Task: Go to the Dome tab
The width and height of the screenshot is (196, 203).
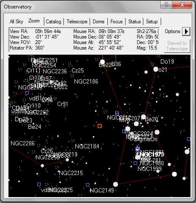Action: (x=99, y=22)
